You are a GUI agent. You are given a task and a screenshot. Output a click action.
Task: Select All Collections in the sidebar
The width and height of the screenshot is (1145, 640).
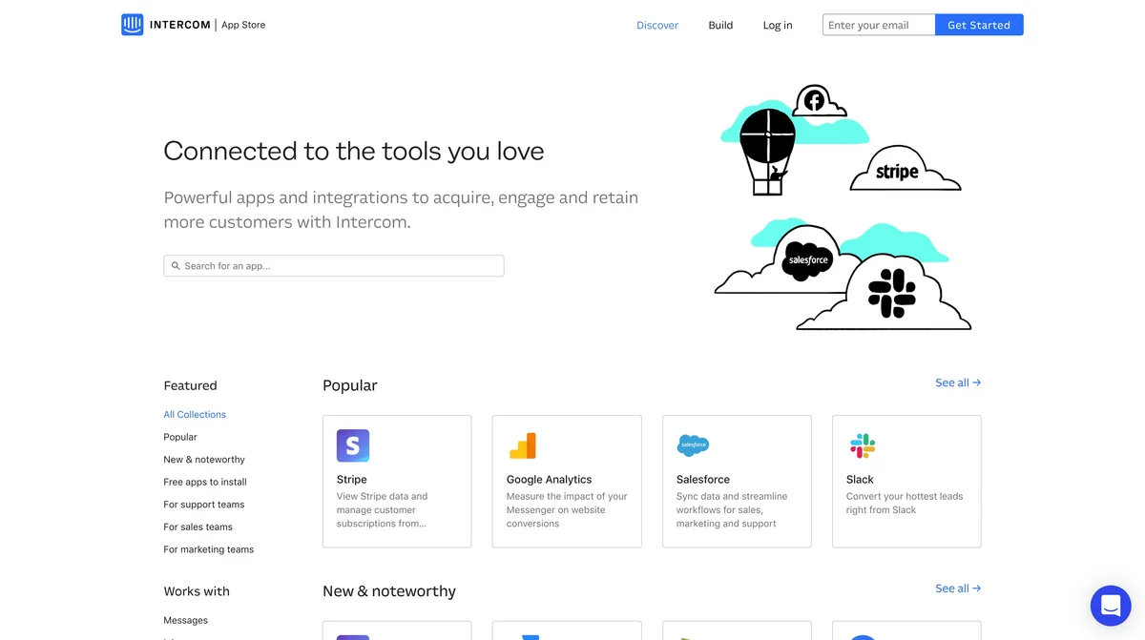tap(194, 414)
